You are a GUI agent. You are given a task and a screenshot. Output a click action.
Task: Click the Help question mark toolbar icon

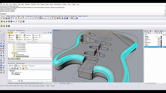point(77,18)
